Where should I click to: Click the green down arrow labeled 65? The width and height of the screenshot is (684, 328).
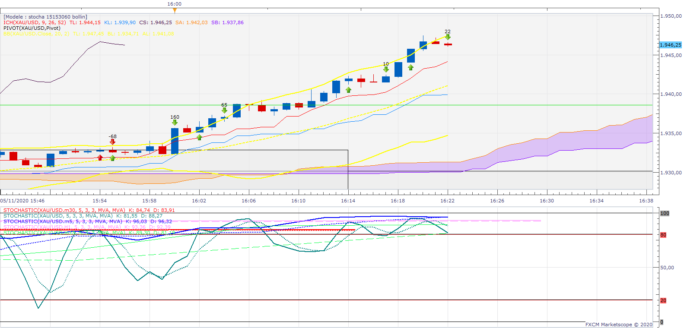click(224, 110)
